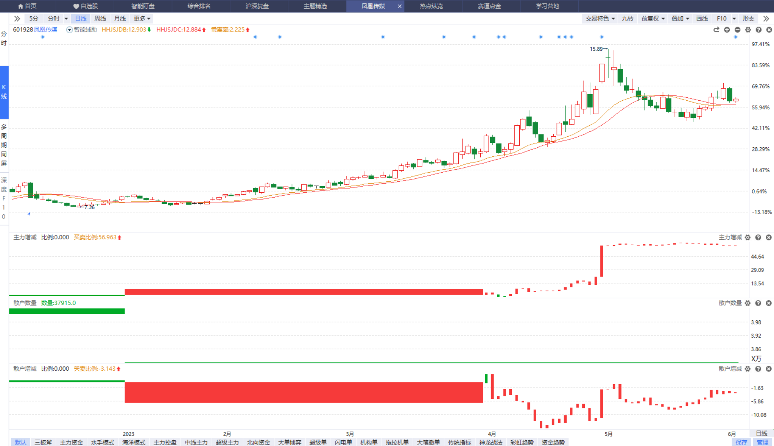Expand the right toolbar double chevron
The height and width of the screenshot is (446, 774).
[x=766, y=18]
